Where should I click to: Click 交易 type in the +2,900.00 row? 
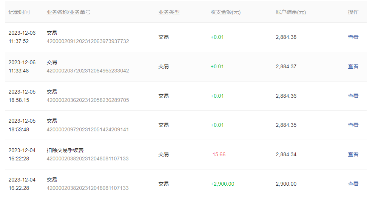pos(164,184)
